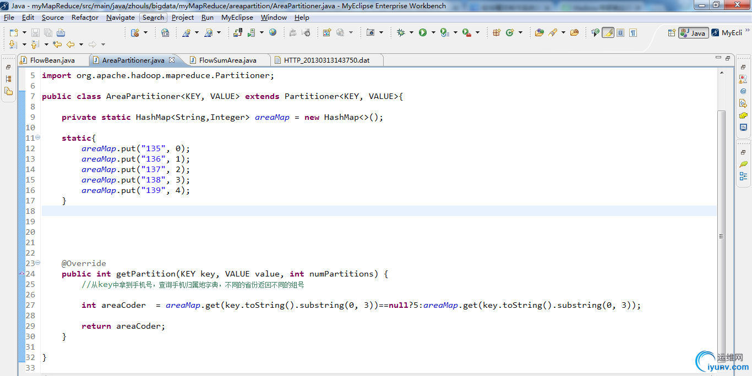Click the Debug bug icon
This screenshot has height=376, width=752.
(x=401, y=33)
